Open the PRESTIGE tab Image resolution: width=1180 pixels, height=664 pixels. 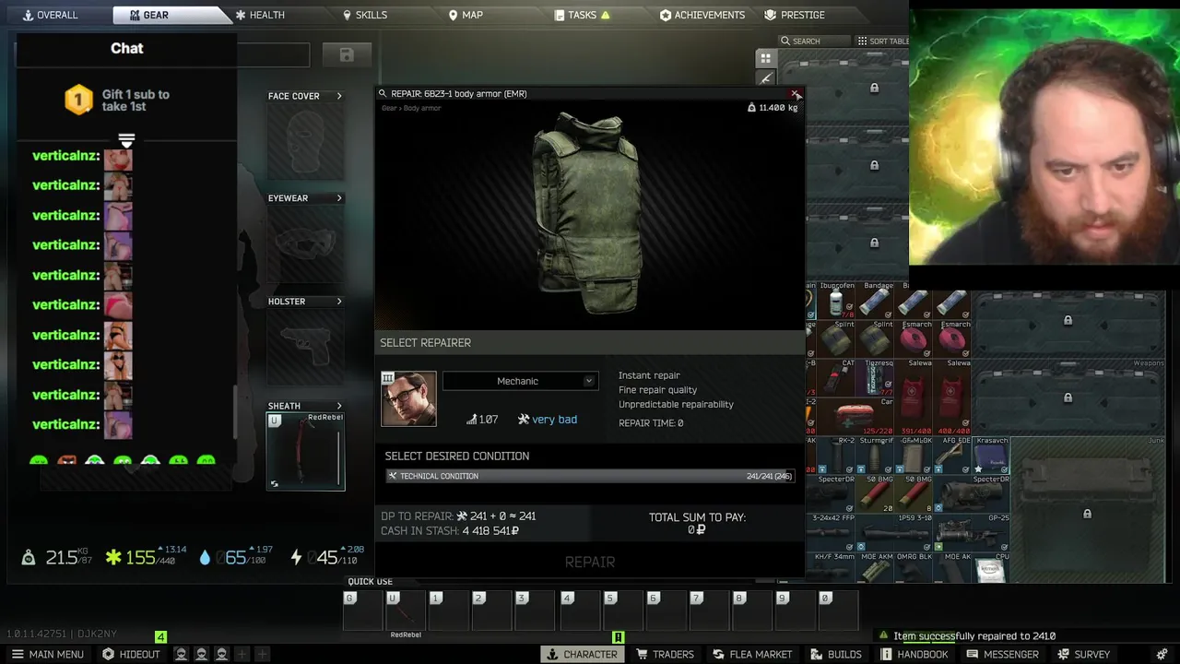pyautogui.click(x=795, y=15)
